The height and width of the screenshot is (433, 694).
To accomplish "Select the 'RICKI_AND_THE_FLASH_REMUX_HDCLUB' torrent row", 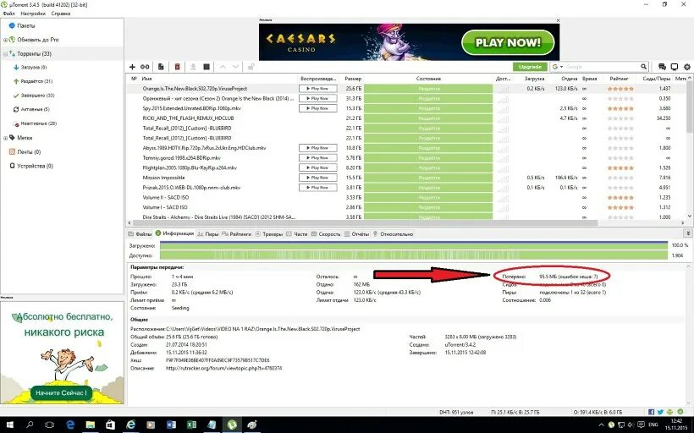I will tap(407, 118).
